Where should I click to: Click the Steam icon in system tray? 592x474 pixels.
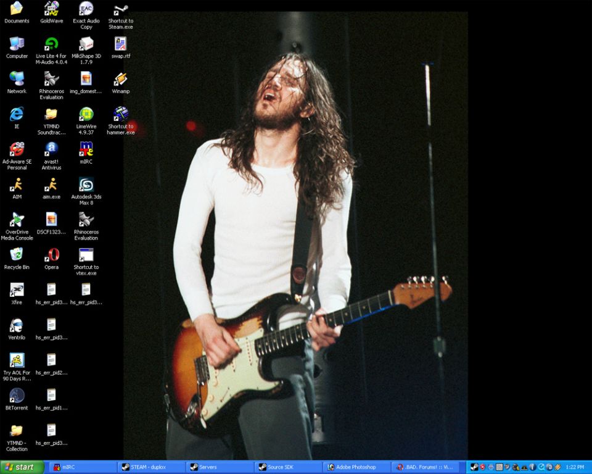(x=475, y=467)
